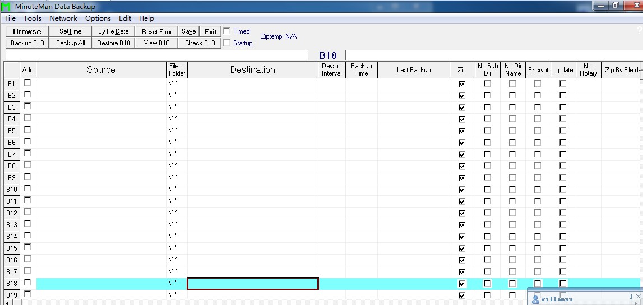Click the highlighted B18 Destination cell

tap(252, 284)
